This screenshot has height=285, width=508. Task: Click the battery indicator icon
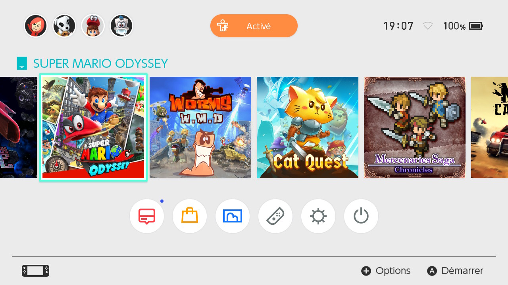click(x=476, y=26)
